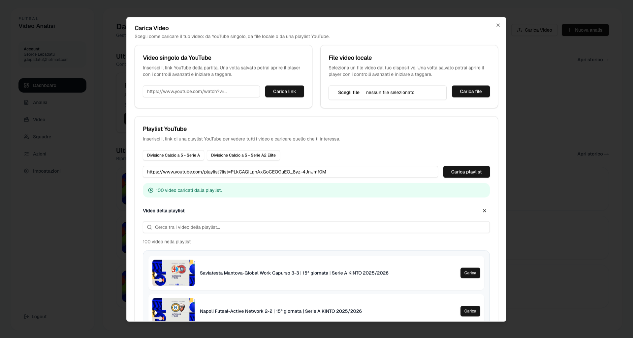This screenshot has height=338, width=633.
Task: Open the Azioni page
Action: tap(52, 154)
